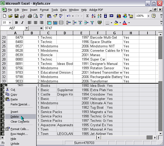Image resolution: width=164 pixels, height=146 pixels.
Task: Select row 23 header
Action: click(4, 37)
